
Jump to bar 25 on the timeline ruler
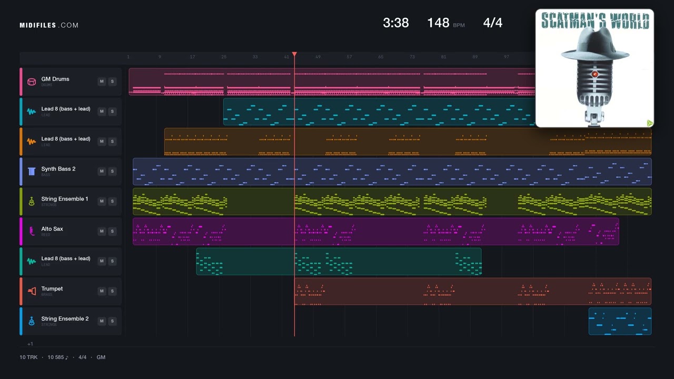pos(224,57)
